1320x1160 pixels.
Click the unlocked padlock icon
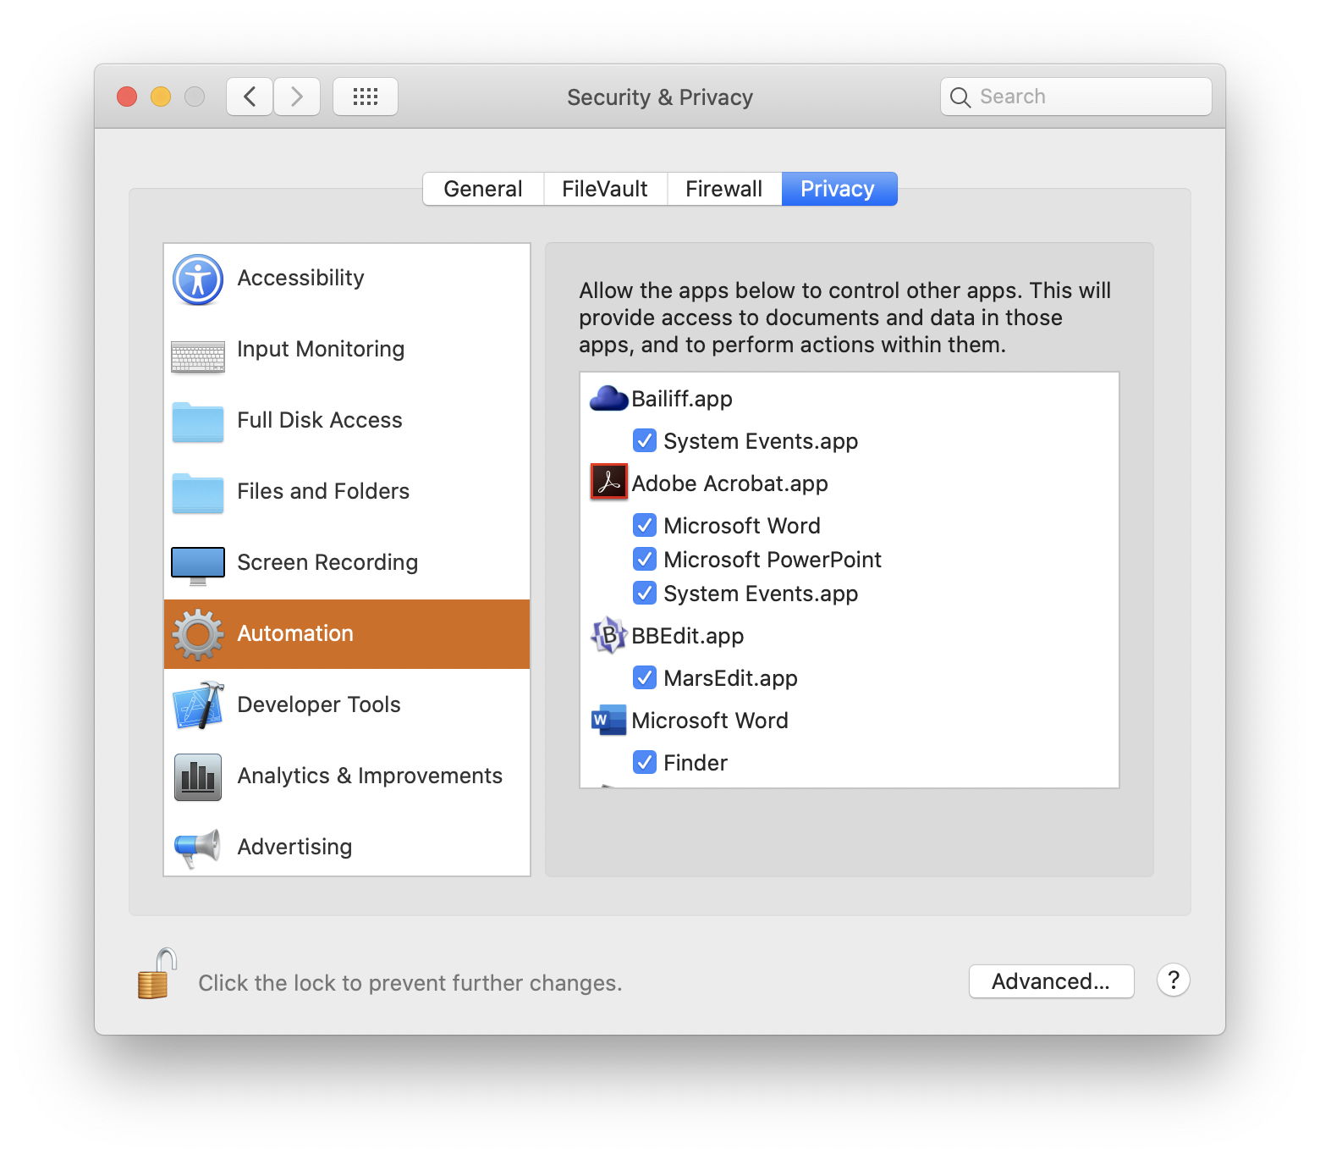(x=157, y=975)
